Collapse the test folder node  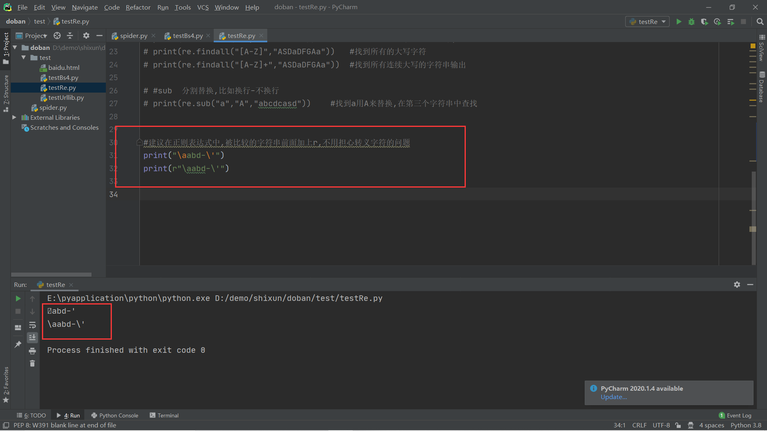point(24,57)
